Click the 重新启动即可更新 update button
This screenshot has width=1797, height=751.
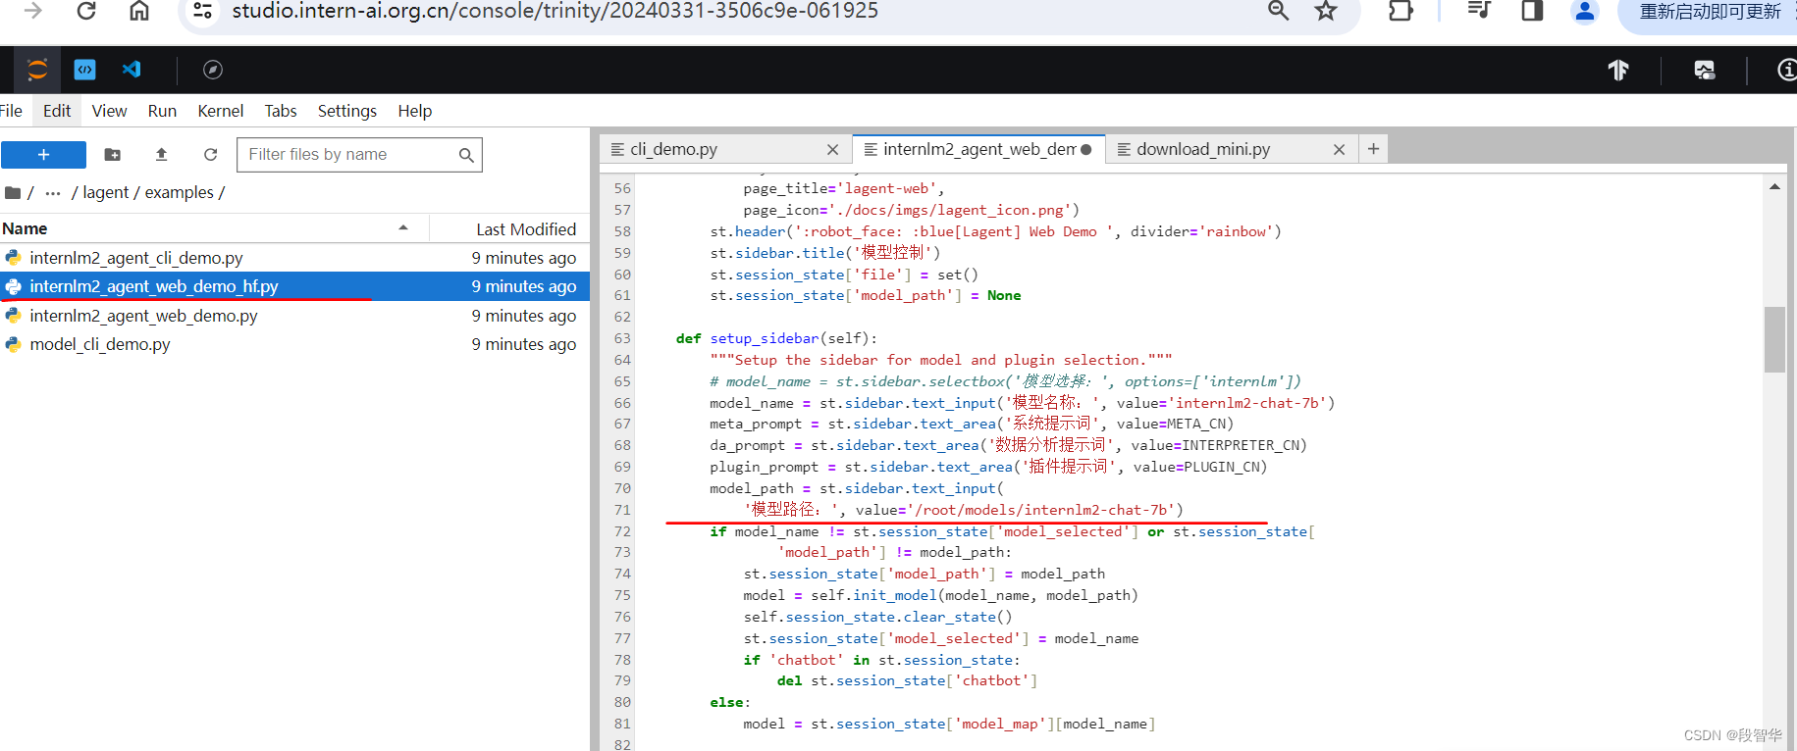click(x=1710, y=12)
